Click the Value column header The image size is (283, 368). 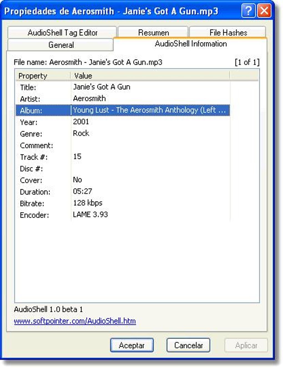(150, 76)
